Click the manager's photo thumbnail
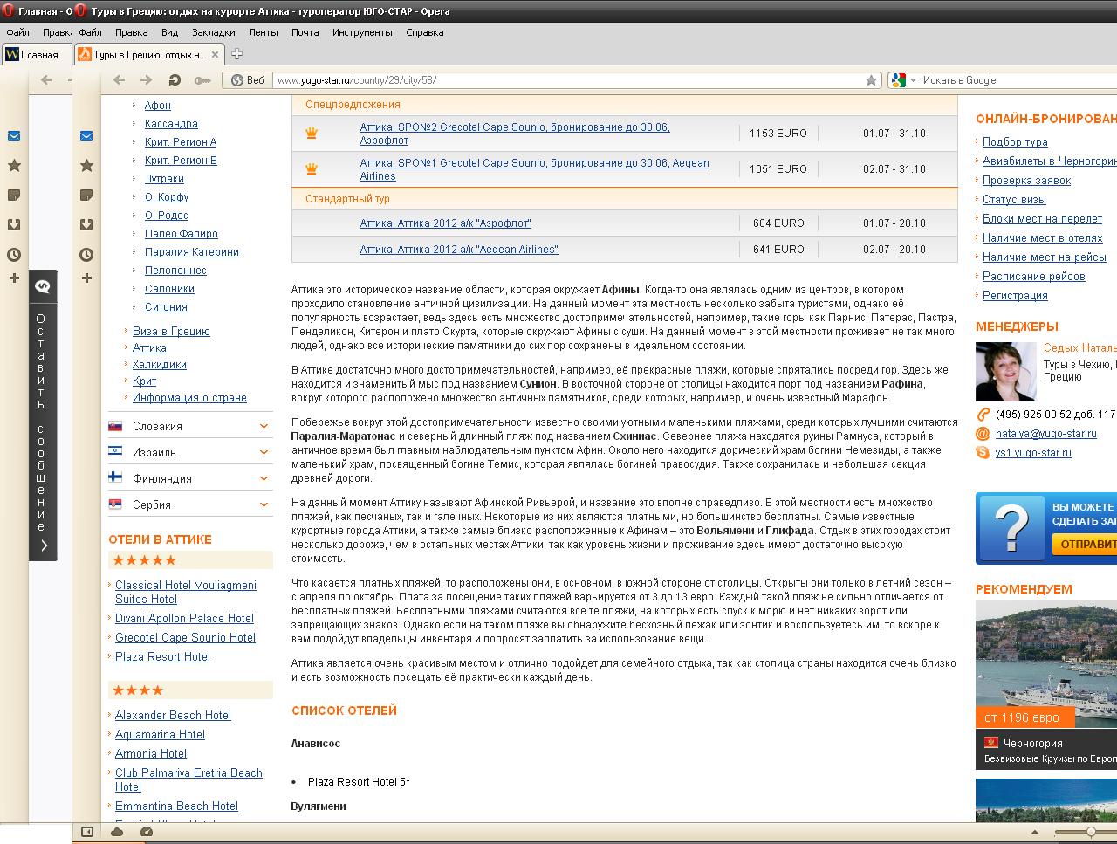This screenshot has height=844, width=1117. [x=1005, y=371]
